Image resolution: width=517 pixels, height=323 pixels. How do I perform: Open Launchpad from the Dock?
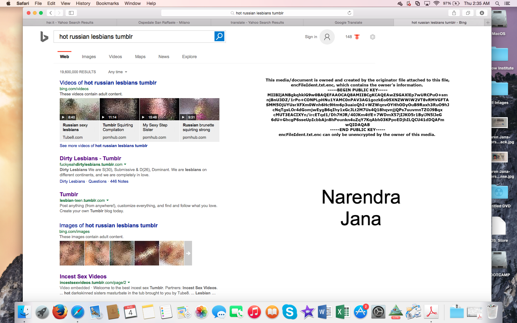click(42, 312)
